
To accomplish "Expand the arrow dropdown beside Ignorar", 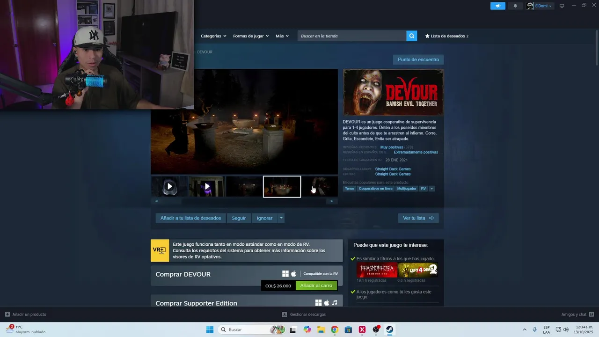I will [281, 218].
